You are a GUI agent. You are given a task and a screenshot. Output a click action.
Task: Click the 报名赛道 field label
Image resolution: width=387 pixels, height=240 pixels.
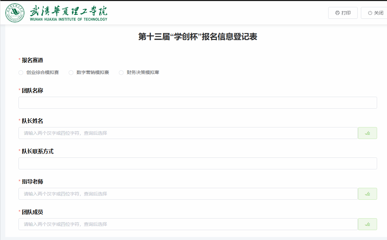click(x=32, y=60)
